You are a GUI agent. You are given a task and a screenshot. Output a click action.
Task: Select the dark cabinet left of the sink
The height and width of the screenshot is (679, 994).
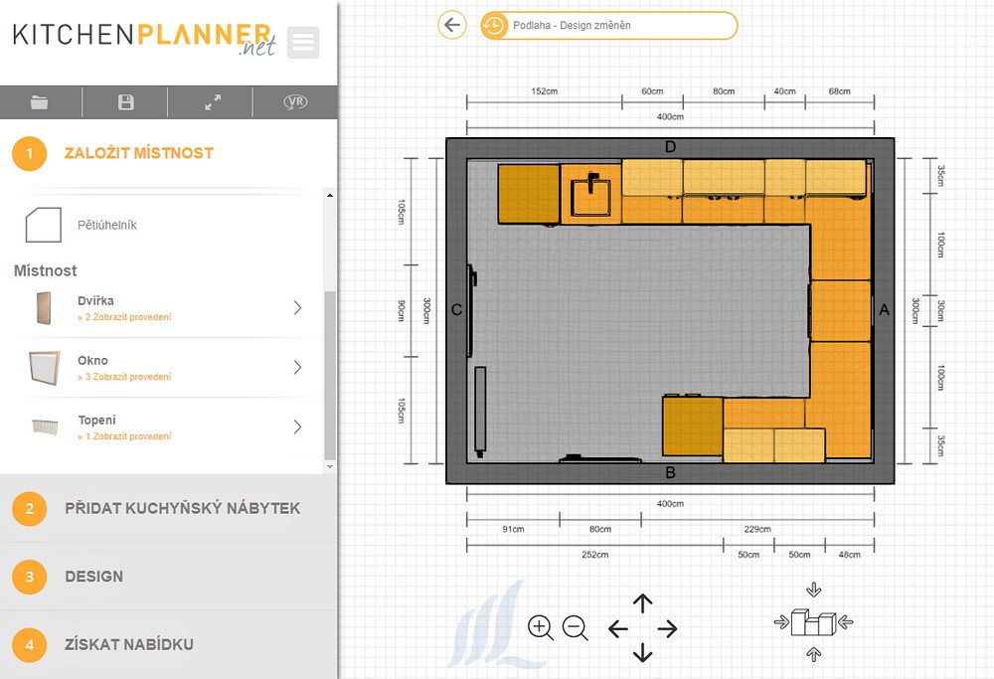click(529, 194)
